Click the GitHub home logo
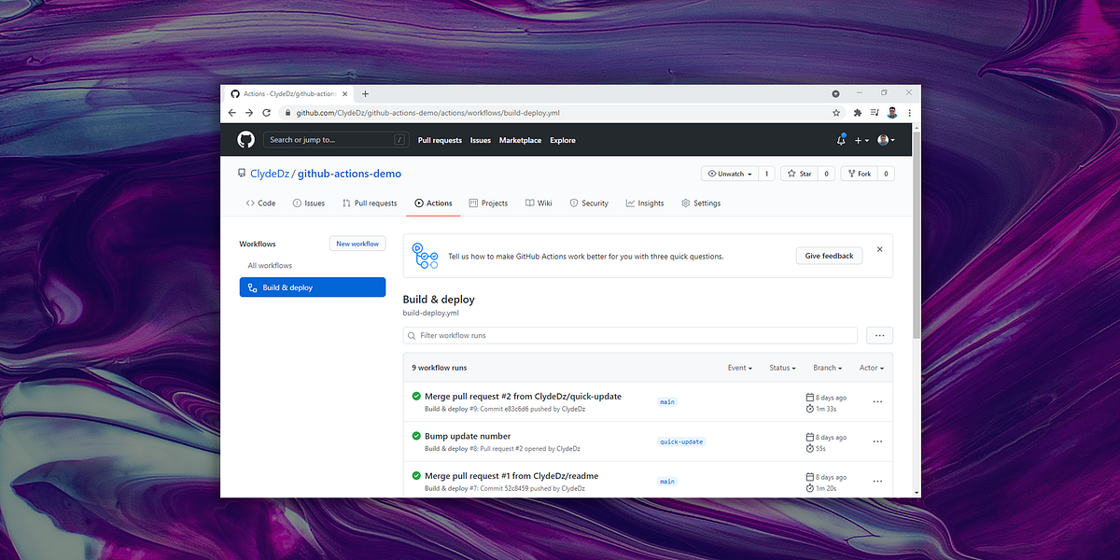Viewport: 1120px width, 560px height. pyautogui.click(x=245, y=140)
